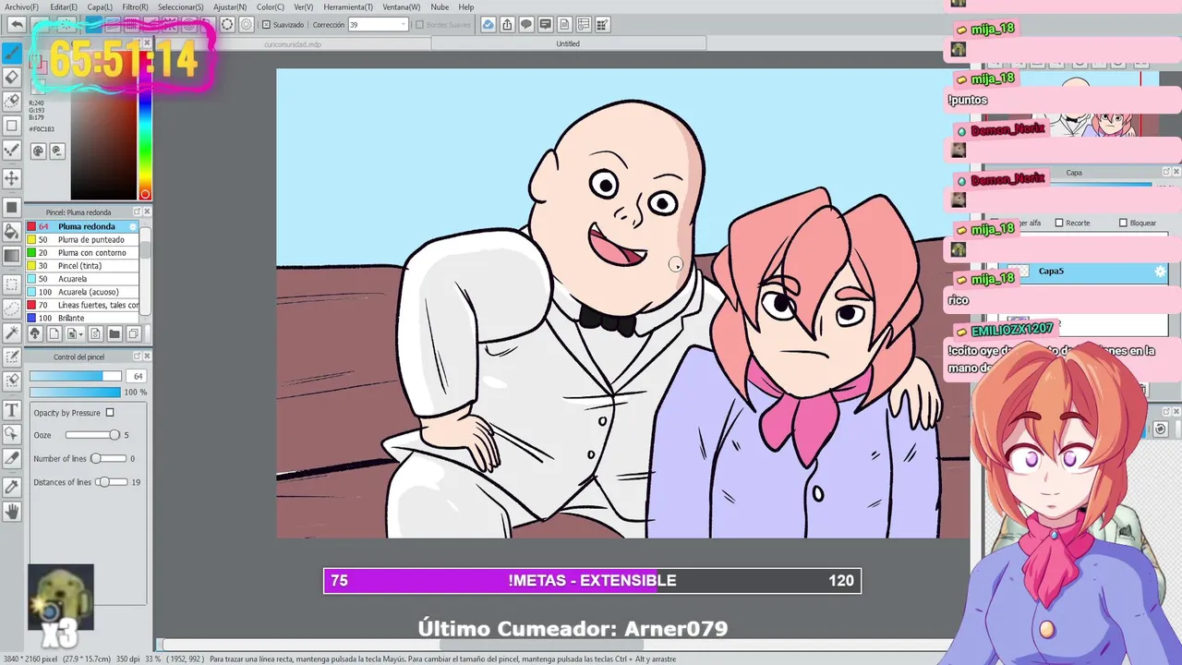Open the Ventana(W) menu
1182x665 pixels.
[402, 6]
